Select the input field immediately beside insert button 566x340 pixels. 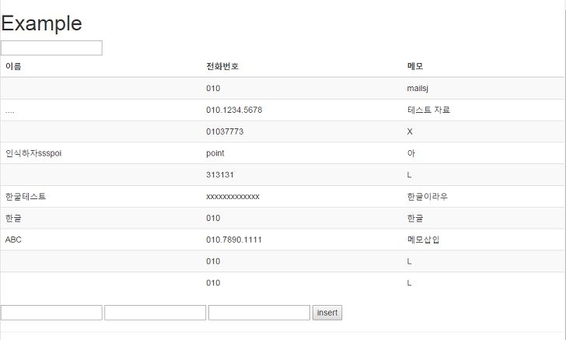tap(259, 313)
